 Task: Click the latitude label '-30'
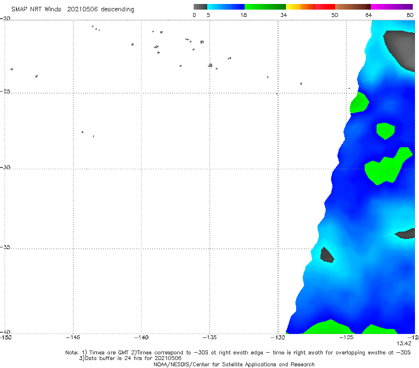pos(5,168)
